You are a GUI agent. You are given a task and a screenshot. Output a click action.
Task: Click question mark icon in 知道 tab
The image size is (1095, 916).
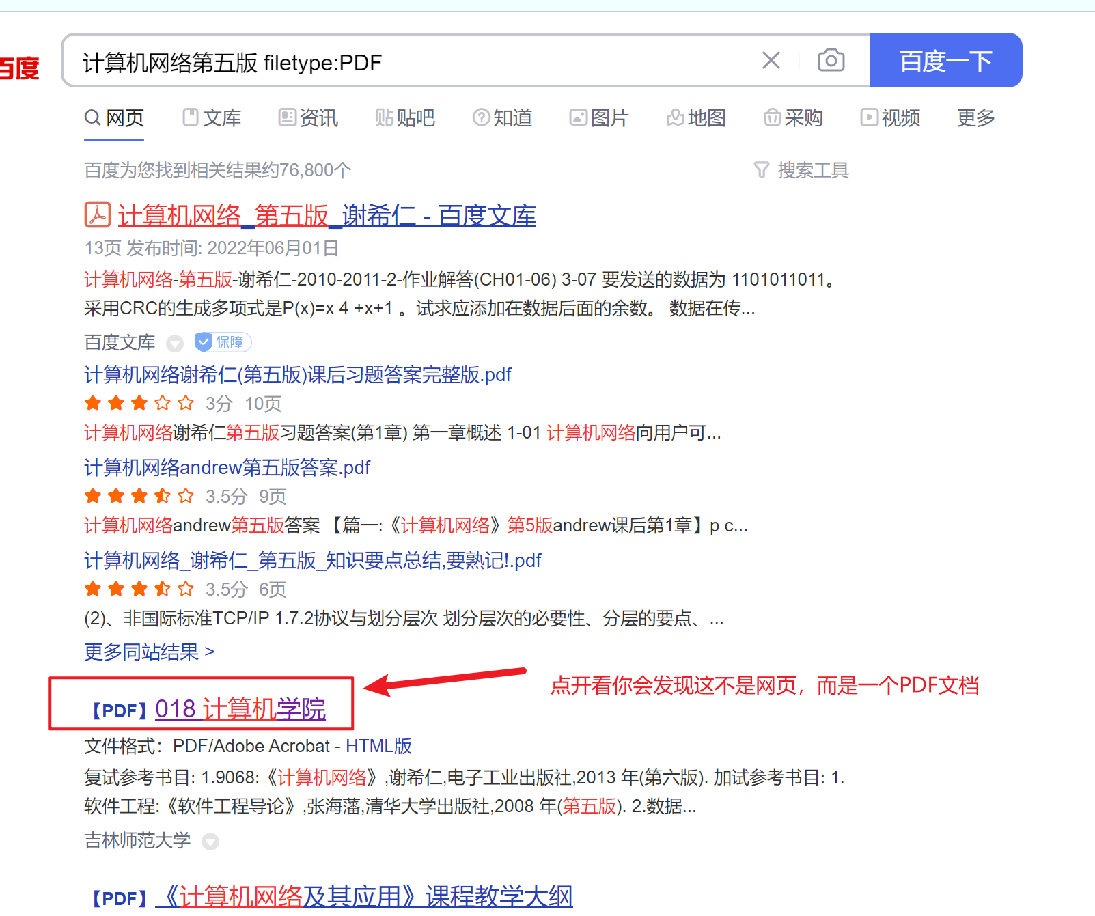tap(481, 117)
